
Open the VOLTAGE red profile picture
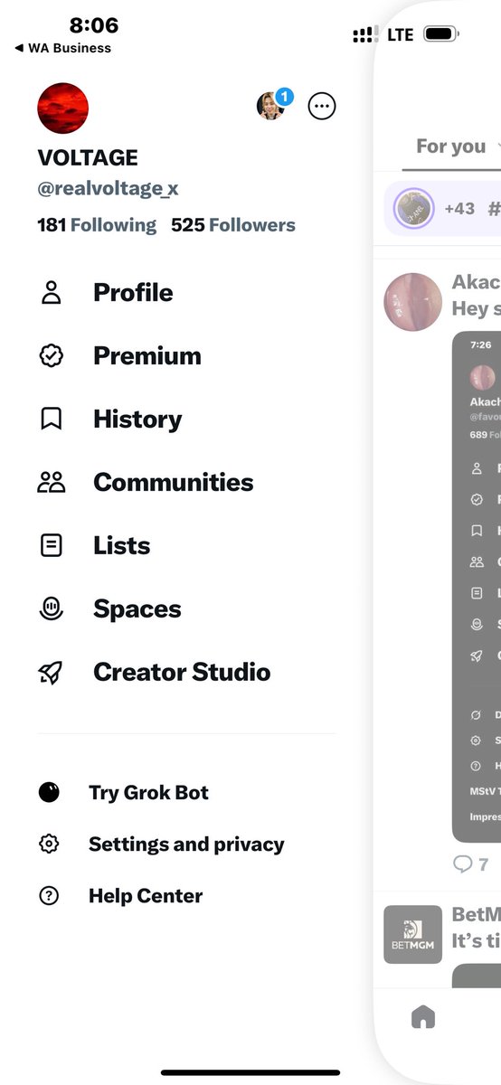[x=62, y=108]
